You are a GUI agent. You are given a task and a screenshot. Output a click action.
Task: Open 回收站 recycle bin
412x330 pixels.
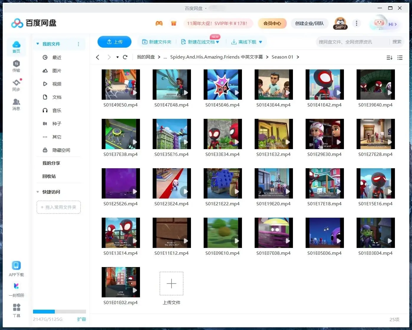tap(49, 176)
